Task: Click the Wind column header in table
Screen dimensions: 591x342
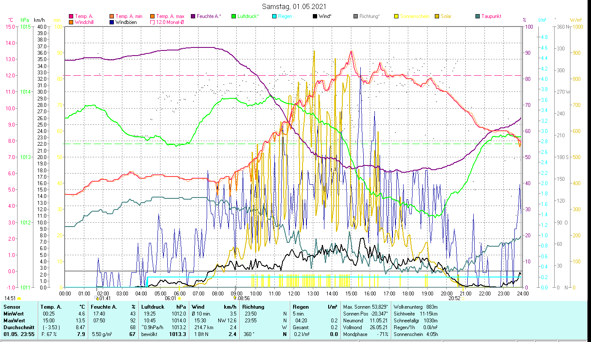Action: [x=198, y=307]
